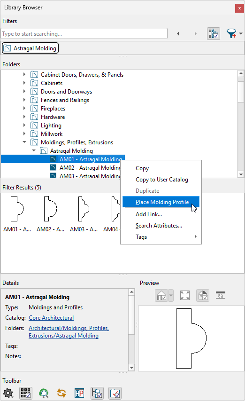Select AM02 - Astragal Molding tree item
245x401 pixels.
click(x=90, y=167)
